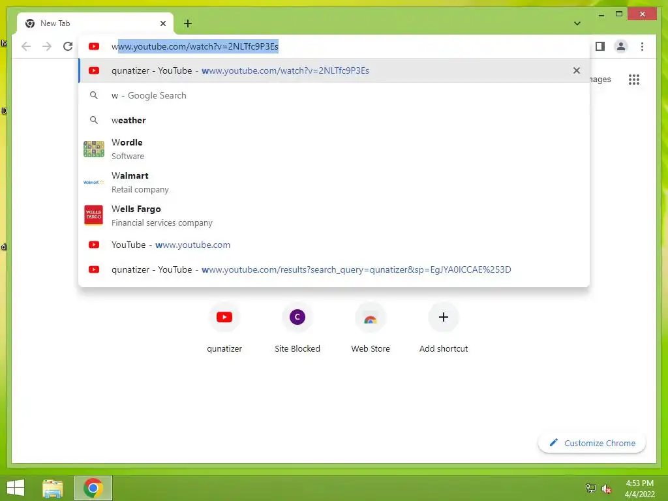Image resolution: width=668 pixels, height=501 pixels.
Task: Open Chrome's three-dot menu
Action: click(x=642, y=46)
